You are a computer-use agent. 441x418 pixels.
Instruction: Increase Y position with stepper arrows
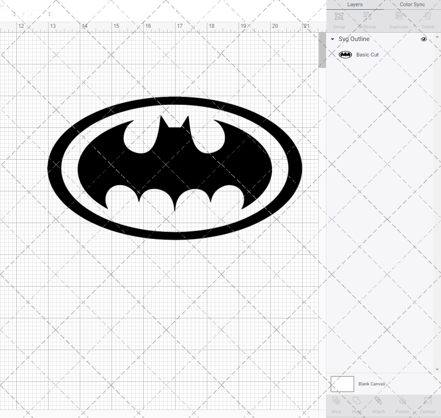tap(49, 12)
